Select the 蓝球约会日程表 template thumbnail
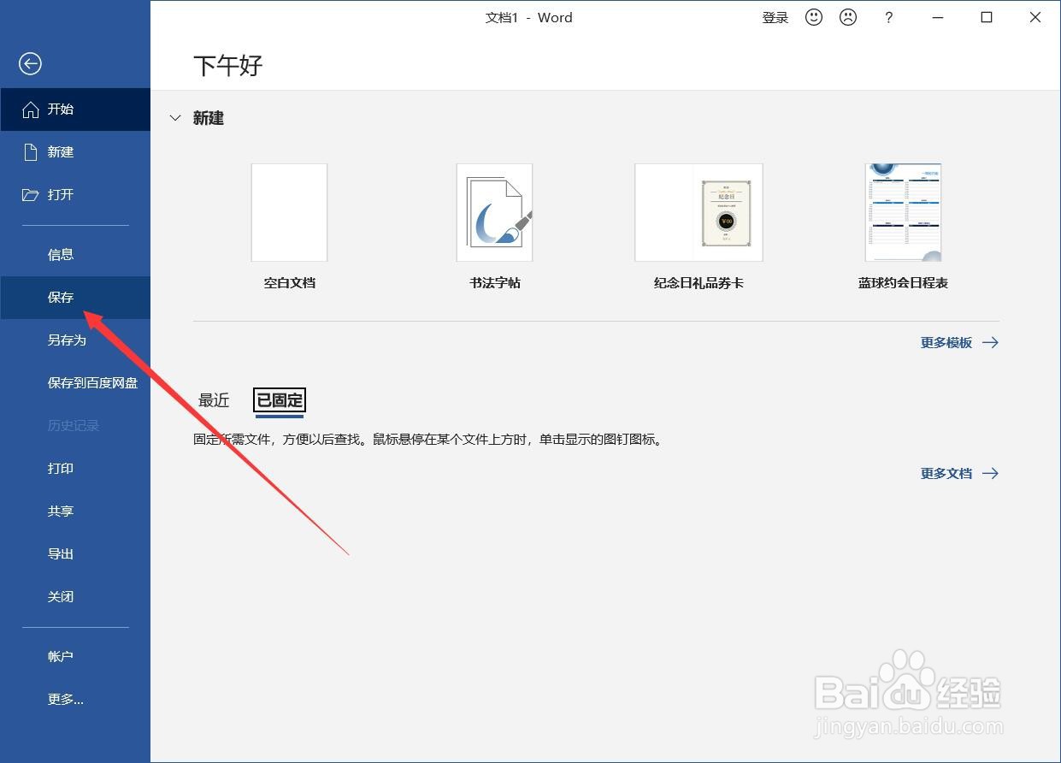This screenshot has width=1061, height=763. (x=903, y=212)
